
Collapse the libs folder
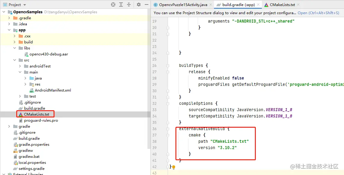14,48
